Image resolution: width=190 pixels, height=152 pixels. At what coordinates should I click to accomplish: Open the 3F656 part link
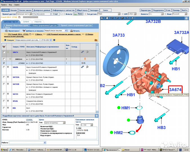click(15, 101)
